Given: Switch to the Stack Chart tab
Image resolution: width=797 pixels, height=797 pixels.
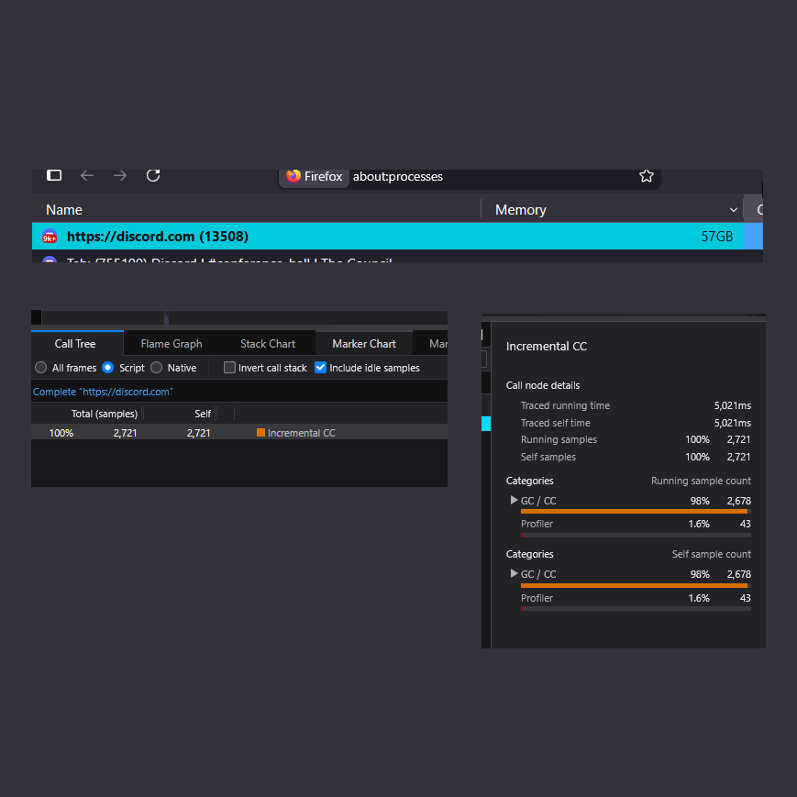Looking at the screenshot, I should click(268, 344).
